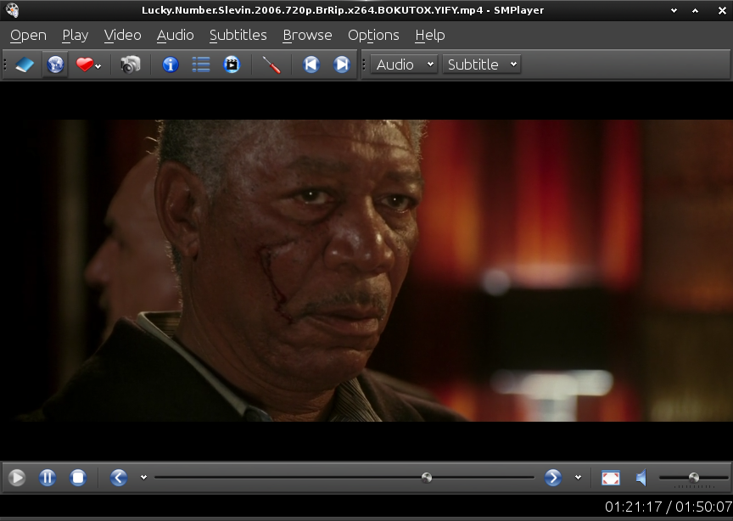The height and width of the screenshot is (521, 733).
Task: Open the Subtitles menu
Action: coord(238,35)
